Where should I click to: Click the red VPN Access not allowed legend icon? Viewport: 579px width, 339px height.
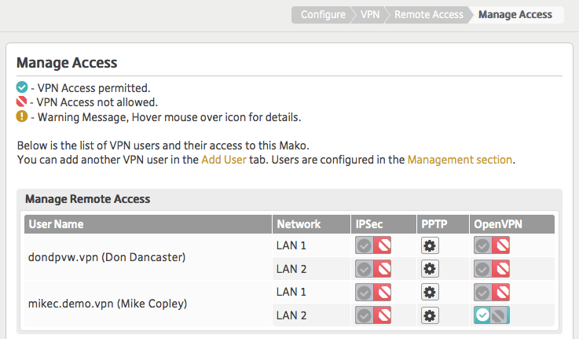(x=21, y=101)
